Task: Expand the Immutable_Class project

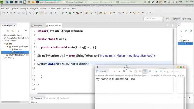Action: 2,35
